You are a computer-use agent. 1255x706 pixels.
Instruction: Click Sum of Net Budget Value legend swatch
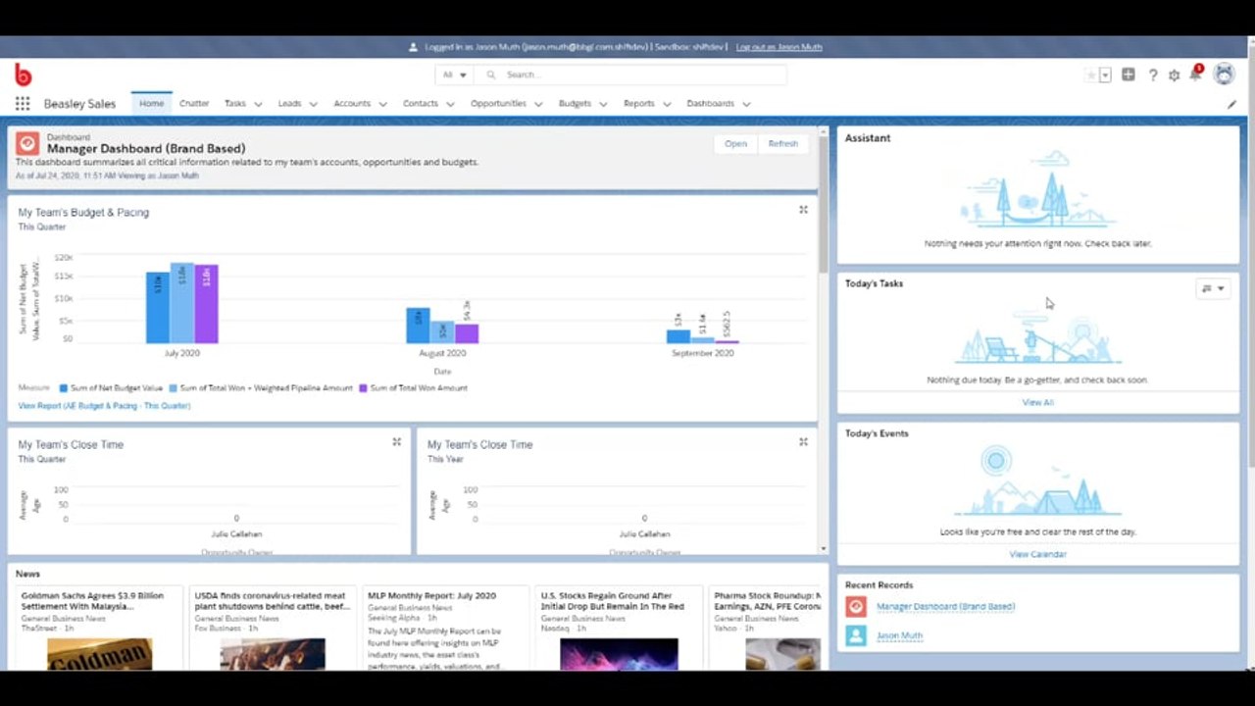tap(64, 388)
